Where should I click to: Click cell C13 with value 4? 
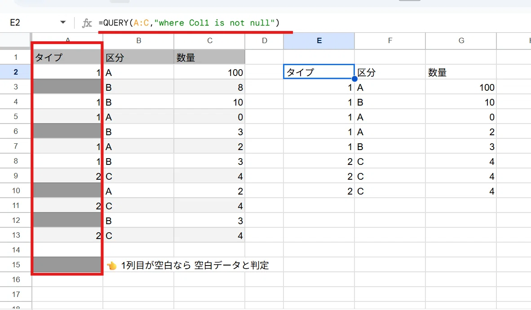[x=210, y=235]
